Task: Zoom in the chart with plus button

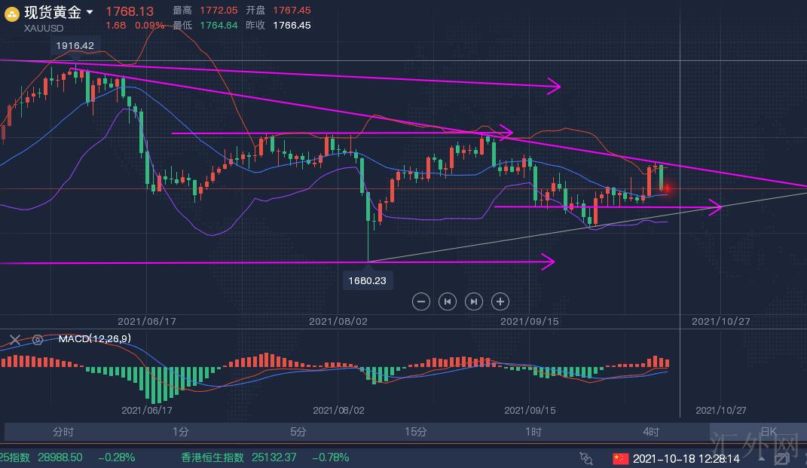Action: click(500, 301)
